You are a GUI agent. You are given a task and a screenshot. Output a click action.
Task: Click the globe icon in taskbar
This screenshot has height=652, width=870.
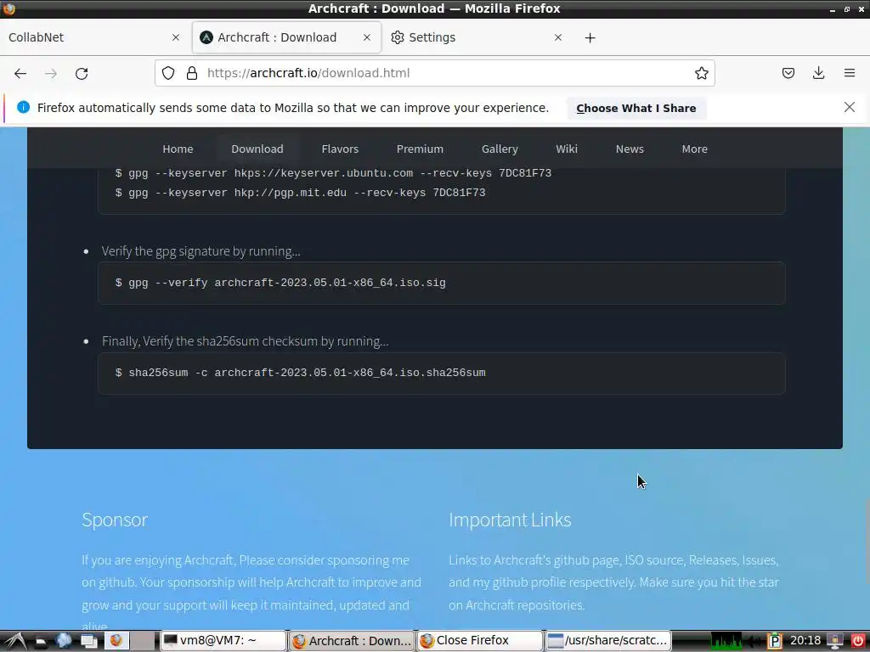point(63,640)
